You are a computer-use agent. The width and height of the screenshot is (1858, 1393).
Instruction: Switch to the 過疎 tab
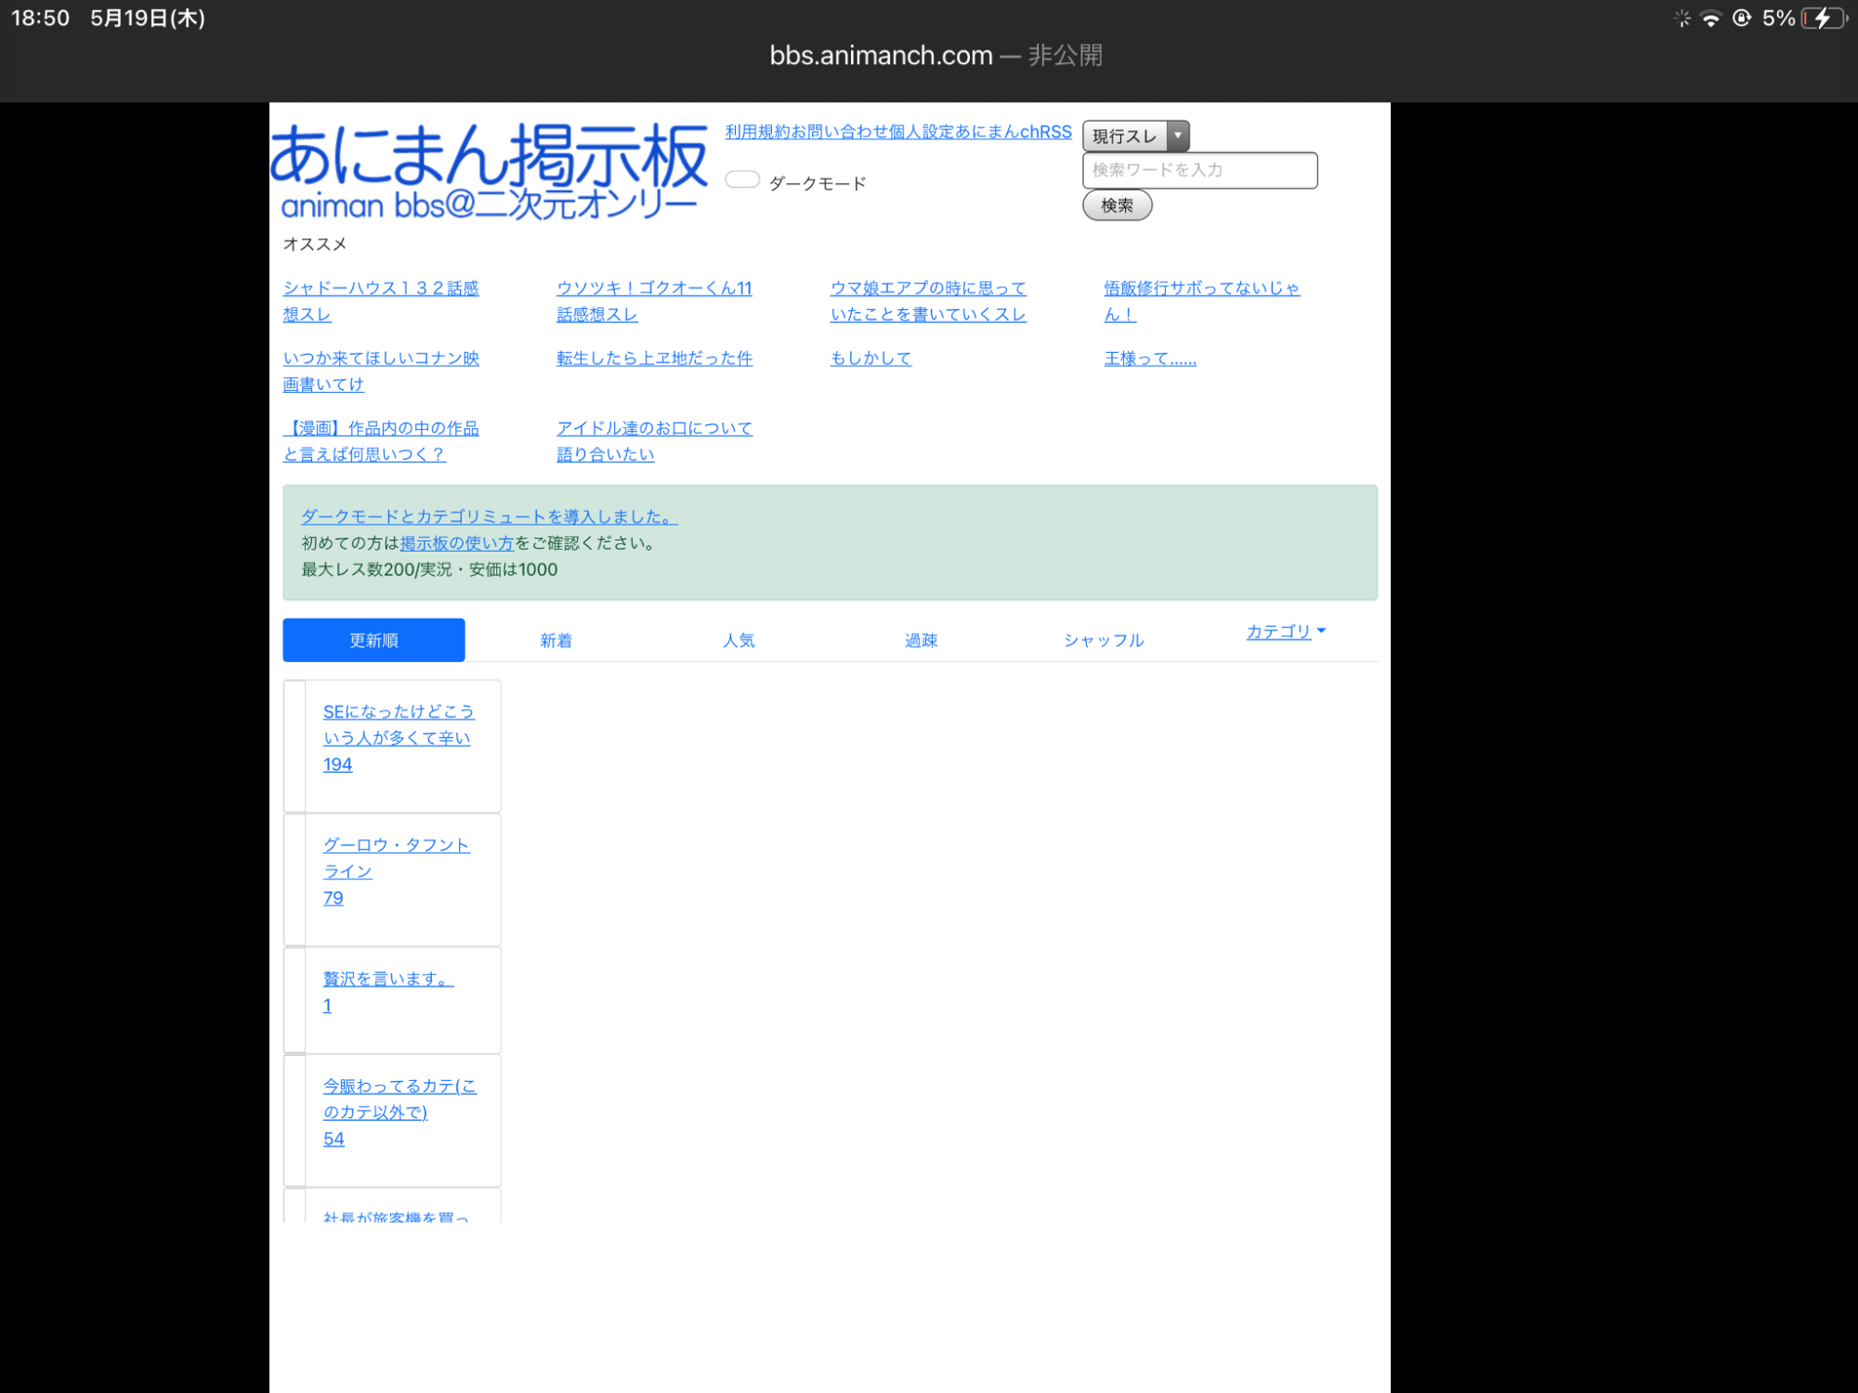(921, 640)
